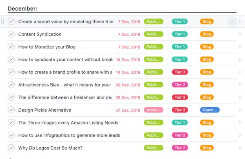Image resolution: width=245 pixels, height=159 pixels.
Task: Open the chevron for 'Why Do Logos Cost So Much?'
Action: [240, 148]
